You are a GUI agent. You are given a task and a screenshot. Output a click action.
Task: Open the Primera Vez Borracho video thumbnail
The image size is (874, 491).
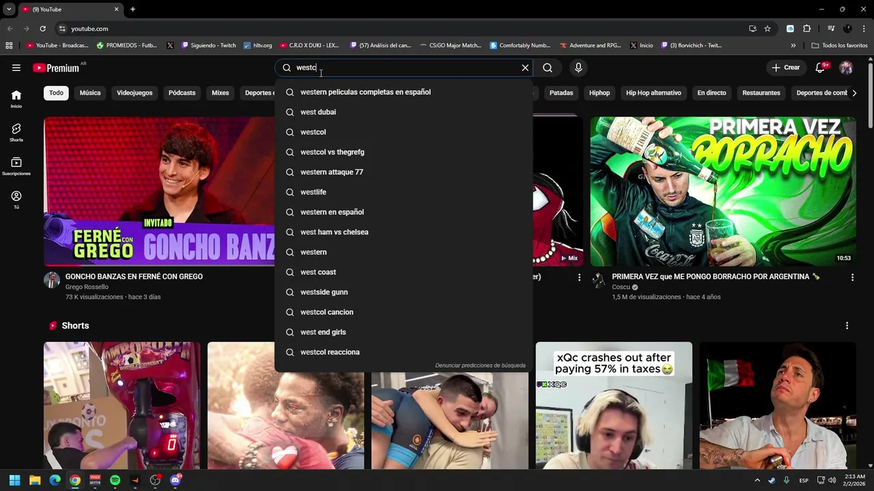[x=723, y=192]
